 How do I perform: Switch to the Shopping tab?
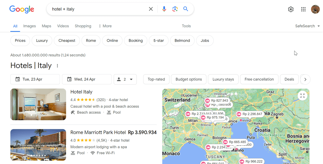click(83, 26)
